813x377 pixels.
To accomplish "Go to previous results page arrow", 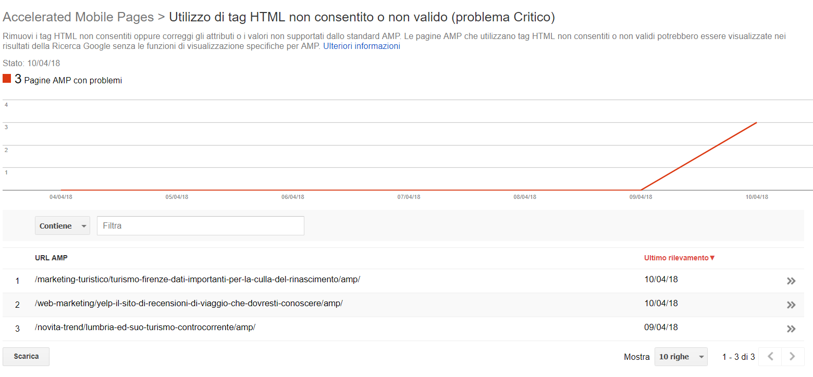I will [770, 357].
